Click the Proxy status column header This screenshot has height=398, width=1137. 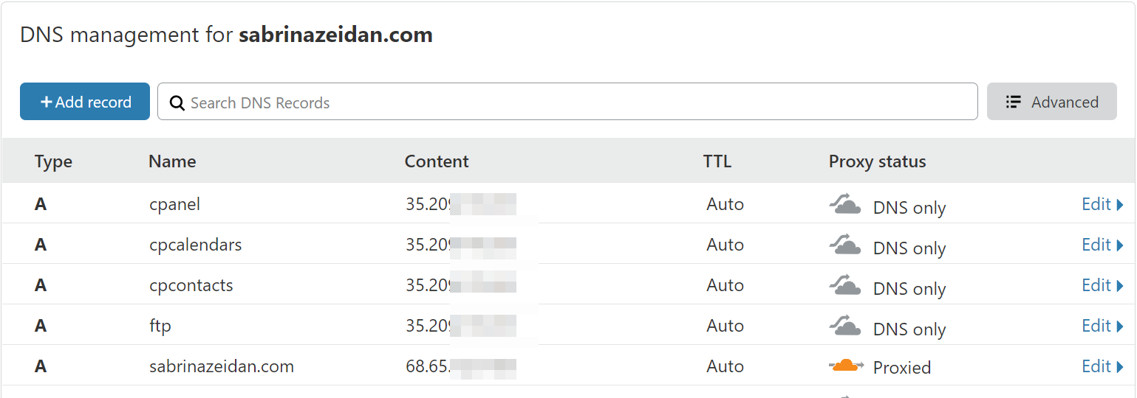[877, 161]
